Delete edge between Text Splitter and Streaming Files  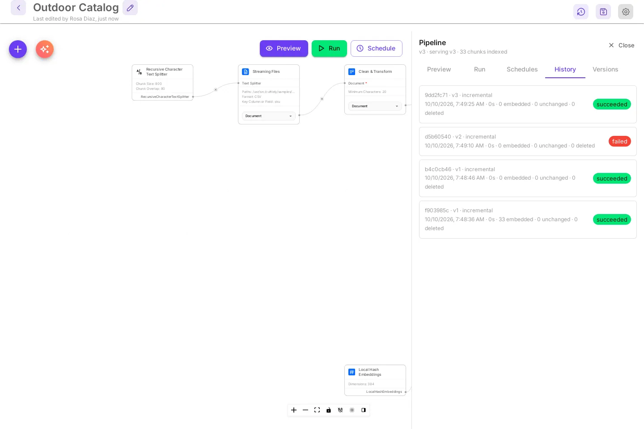click(216, 90)
